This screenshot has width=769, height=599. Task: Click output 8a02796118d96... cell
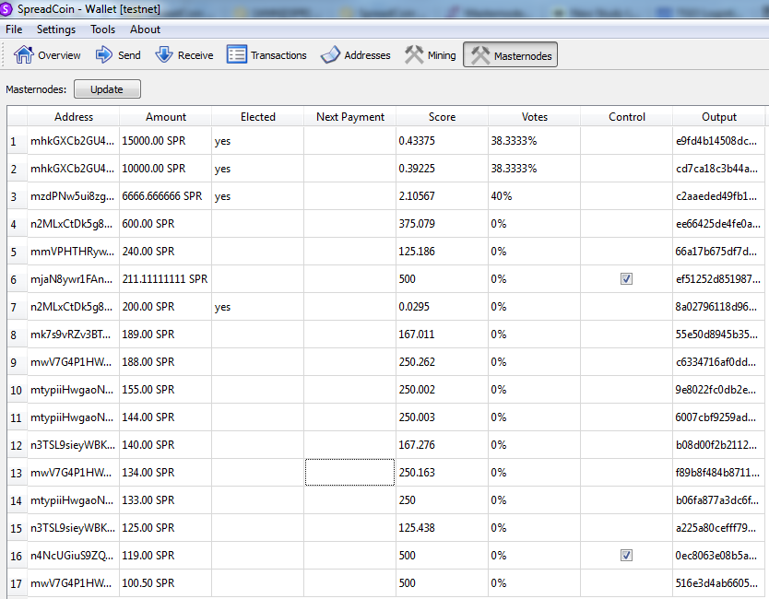tap(719, 307)
